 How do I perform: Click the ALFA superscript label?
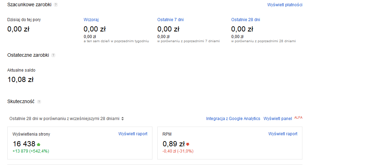[x=298, y=118]
